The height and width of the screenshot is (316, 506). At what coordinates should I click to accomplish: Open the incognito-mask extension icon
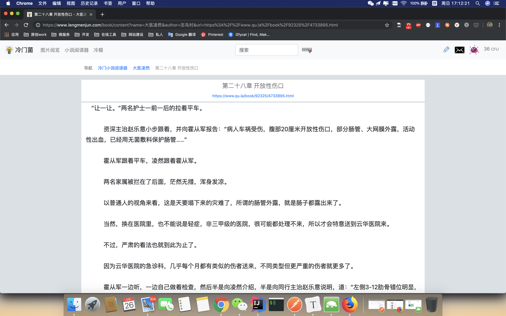pyautogui.click(x=399, y=25)
